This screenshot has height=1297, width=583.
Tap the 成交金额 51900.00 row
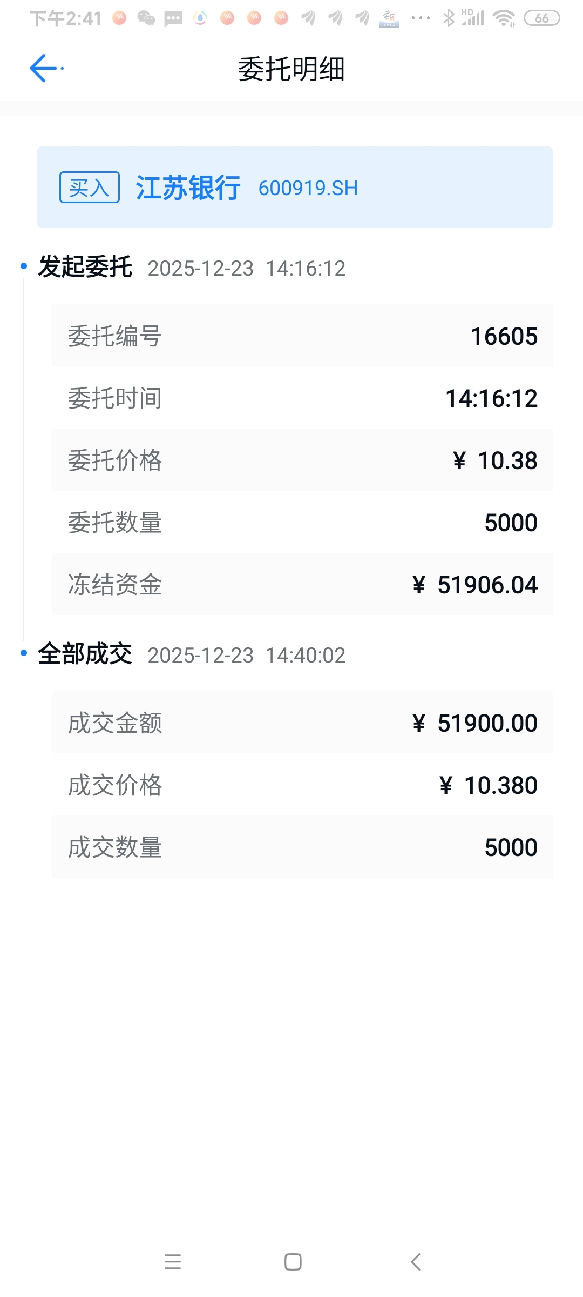[302, 723]
